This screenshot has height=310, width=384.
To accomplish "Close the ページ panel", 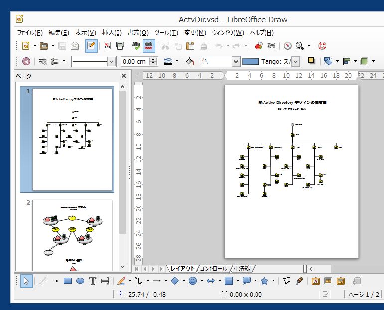I will (x=124, y=76).
